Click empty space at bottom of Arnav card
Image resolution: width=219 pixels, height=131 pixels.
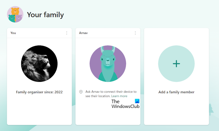pos(108,115)
